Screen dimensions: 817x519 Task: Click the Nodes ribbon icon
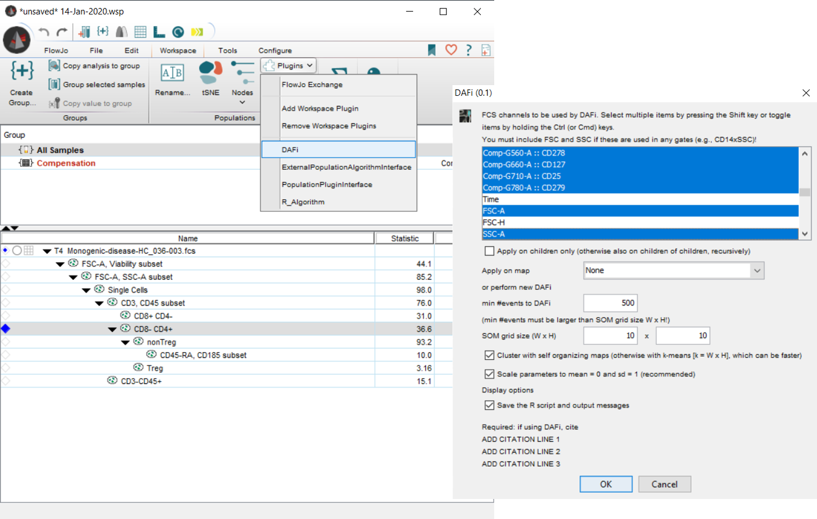click(x=242, y=73)
